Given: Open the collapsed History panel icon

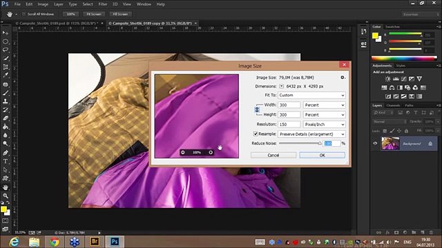Looking at the screenshot, I should (364, 32).
